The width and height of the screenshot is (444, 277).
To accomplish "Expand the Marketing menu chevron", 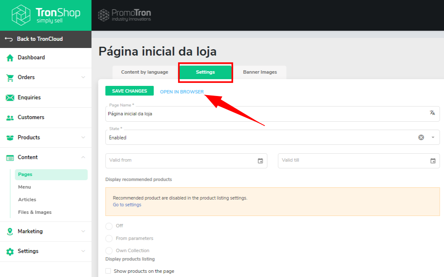I will tap(83, 232).
